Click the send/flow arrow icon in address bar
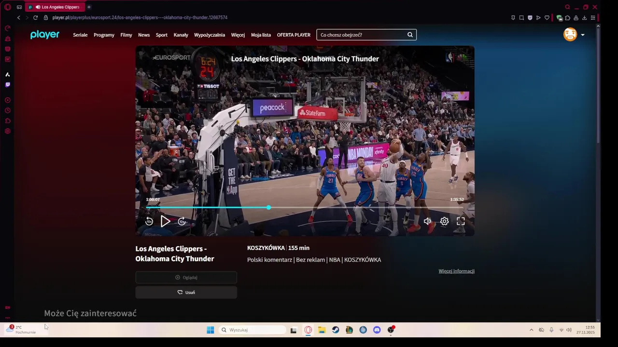The image size is (618, 347). pos(538,18)
